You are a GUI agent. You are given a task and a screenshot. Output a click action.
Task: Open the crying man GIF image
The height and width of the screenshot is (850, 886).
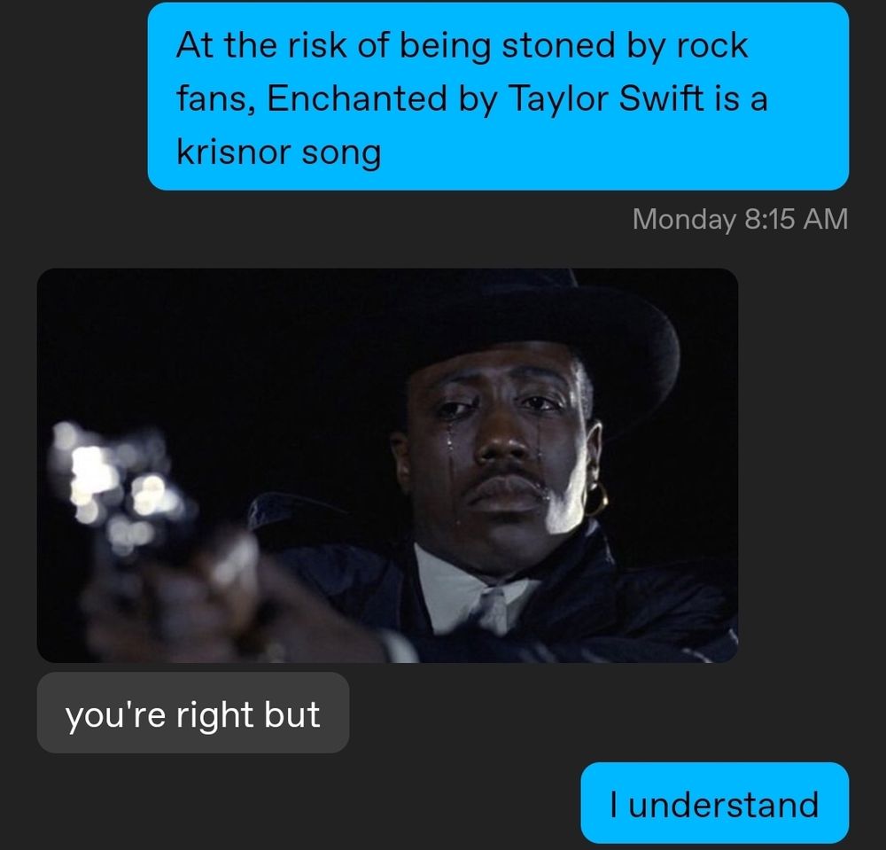[x=387, y=465]
